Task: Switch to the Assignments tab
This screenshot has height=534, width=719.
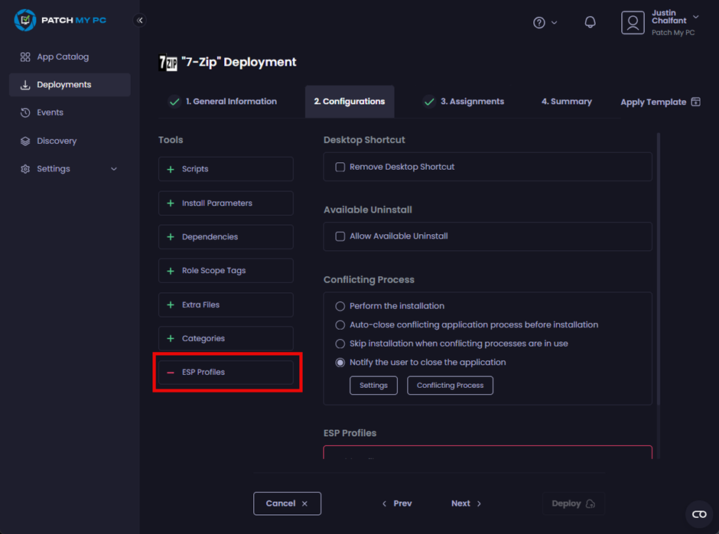Action: click(464, 101)
